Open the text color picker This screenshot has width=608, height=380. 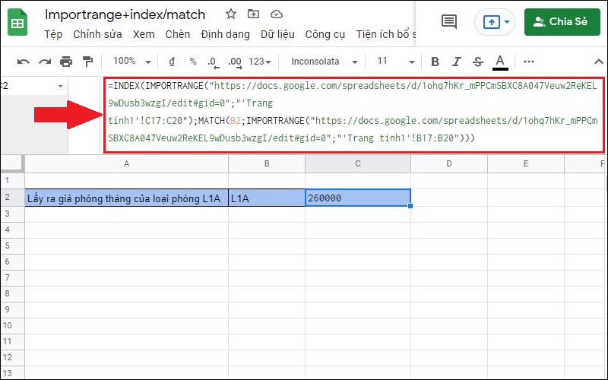[500, 62]
